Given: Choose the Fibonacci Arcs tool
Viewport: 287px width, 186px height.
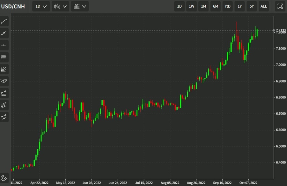Looking at the screenshot, I should (4, 81).
